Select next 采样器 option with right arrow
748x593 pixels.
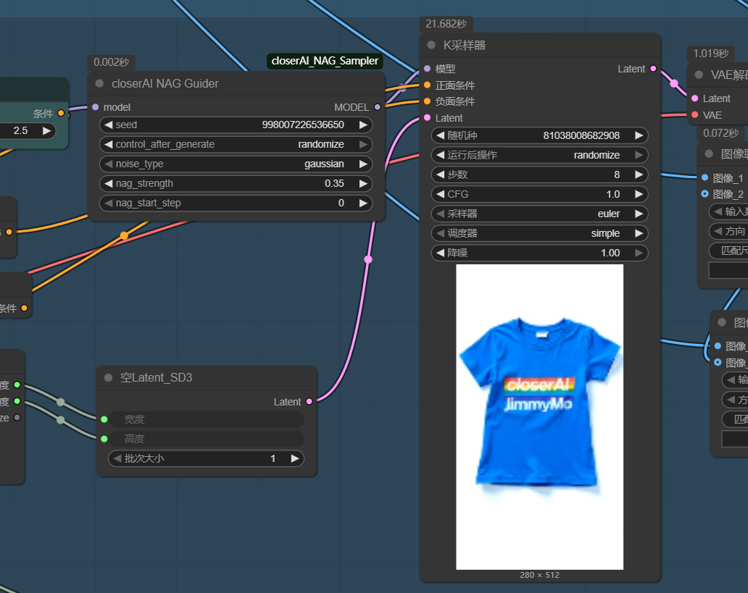click(x=639, y=214)
